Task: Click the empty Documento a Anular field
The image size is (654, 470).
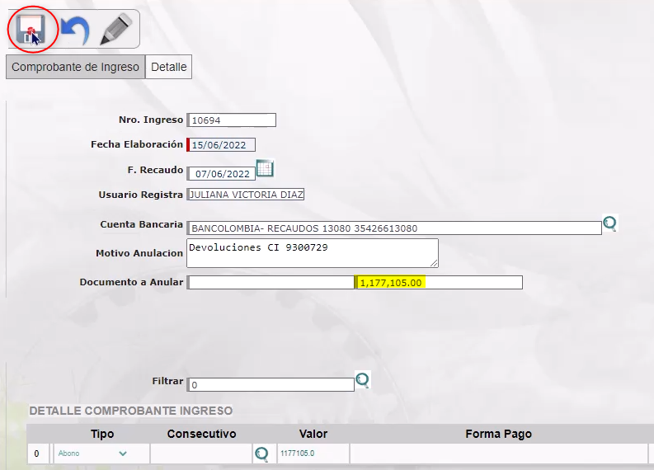Action: tap(271, 283)
